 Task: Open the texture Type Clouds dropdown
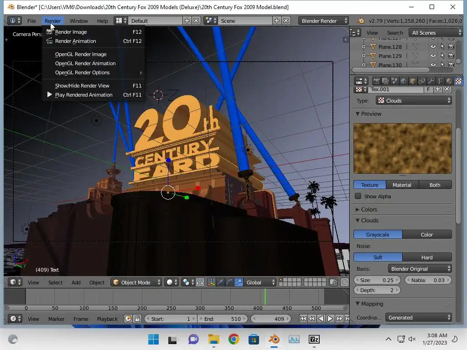point(414,101)
